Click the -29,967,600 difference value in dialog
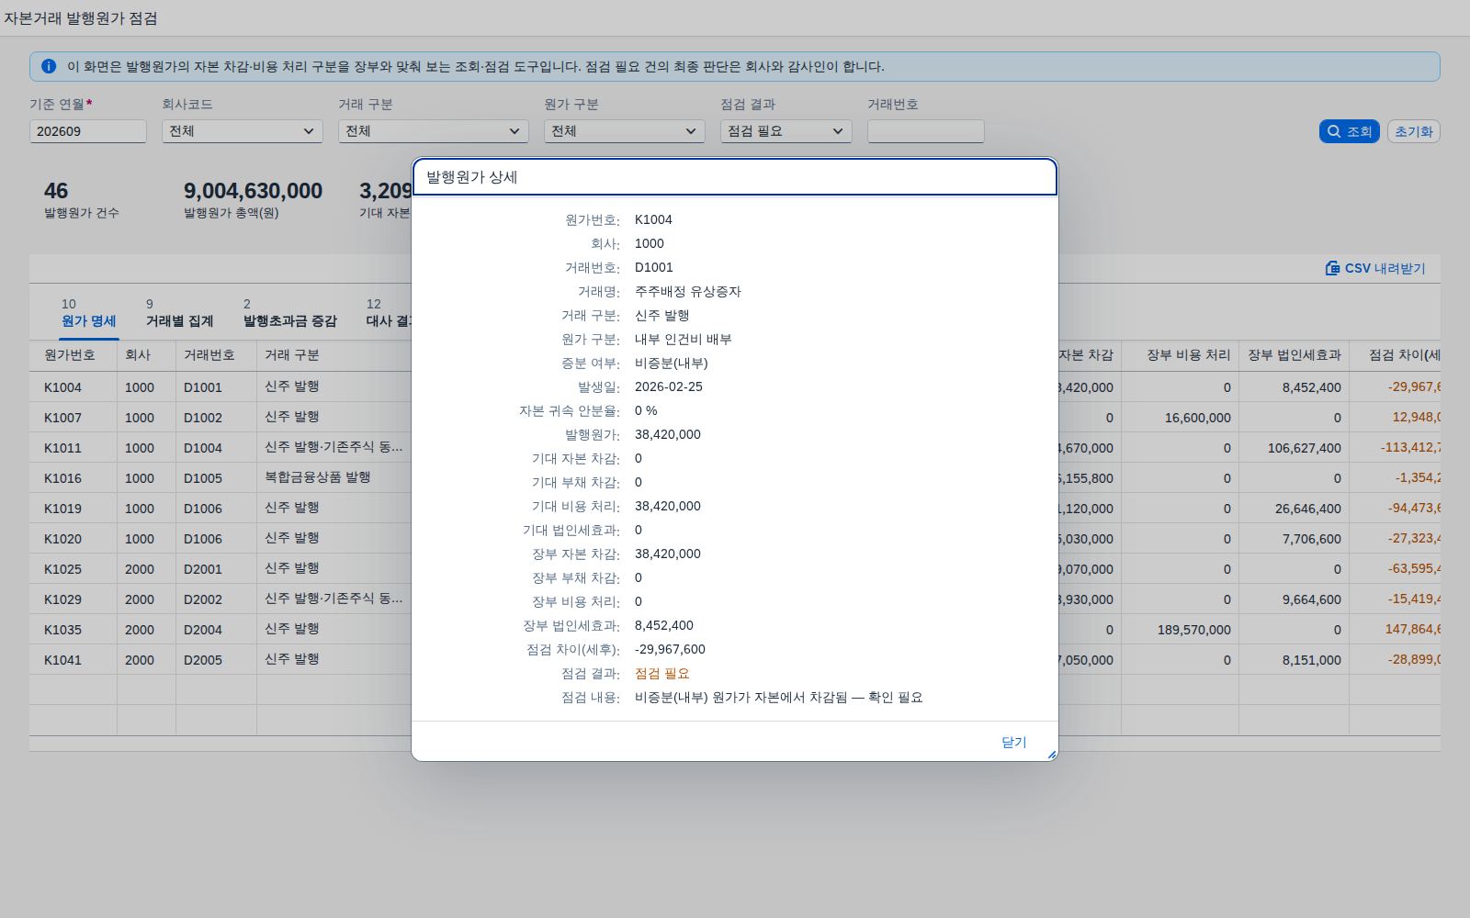The image size is (1470, 918). click(x=670, y=650)
